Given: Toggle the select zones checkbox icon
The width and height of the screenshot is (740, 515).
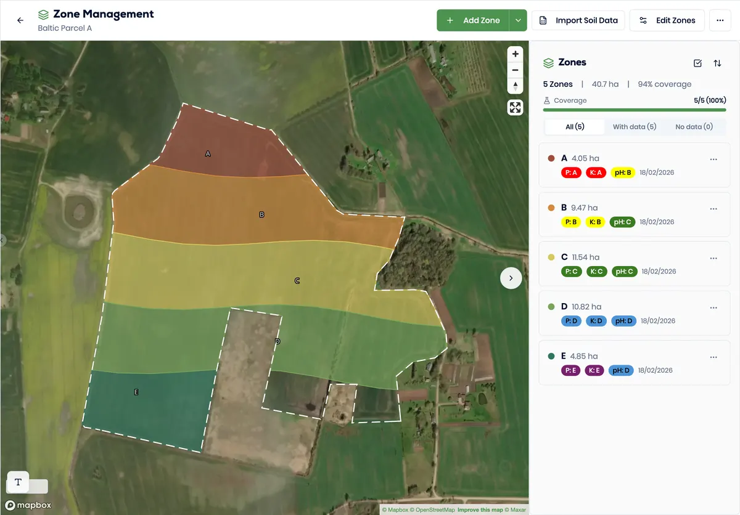Looking at the screenshot, I should (698, 63).
